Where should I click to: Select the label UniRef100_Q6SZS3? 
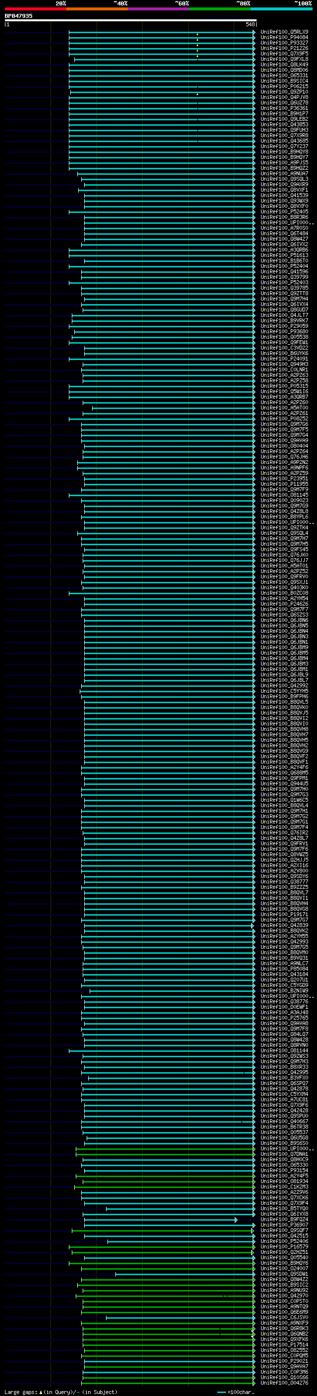[x=284, y=615]
